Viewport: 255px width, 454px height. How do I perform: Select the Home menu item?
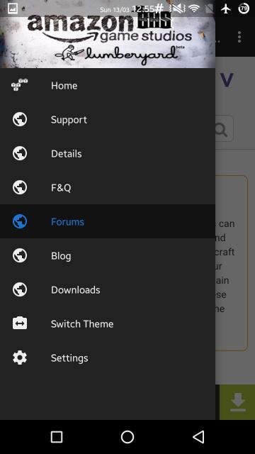point(108,85)
